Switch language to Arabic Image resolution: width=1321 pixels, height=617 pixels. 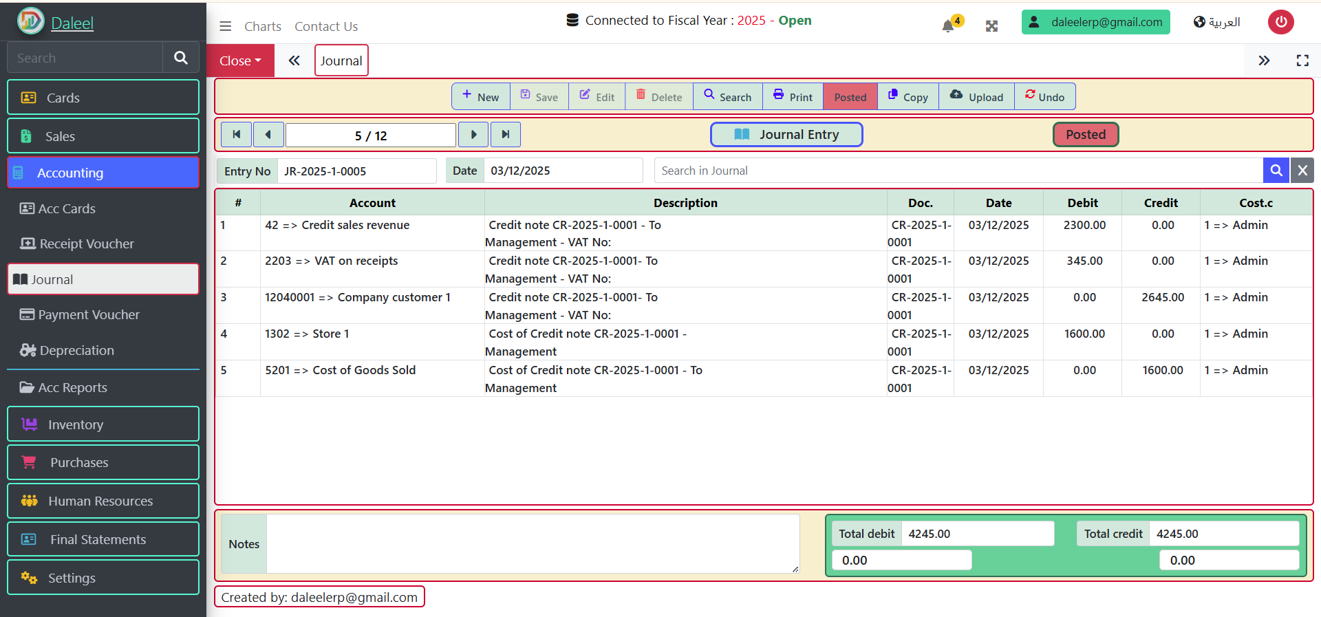tap(1216, 22)
